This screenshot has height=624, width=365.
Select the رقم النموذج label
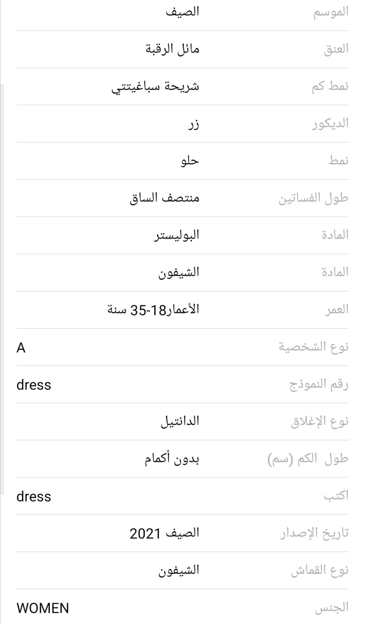pyautogui.click(x=319, y=385)
